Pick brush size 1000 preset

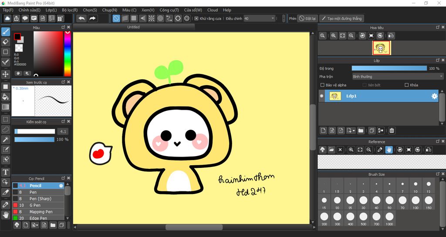click(x=389, y=219)
